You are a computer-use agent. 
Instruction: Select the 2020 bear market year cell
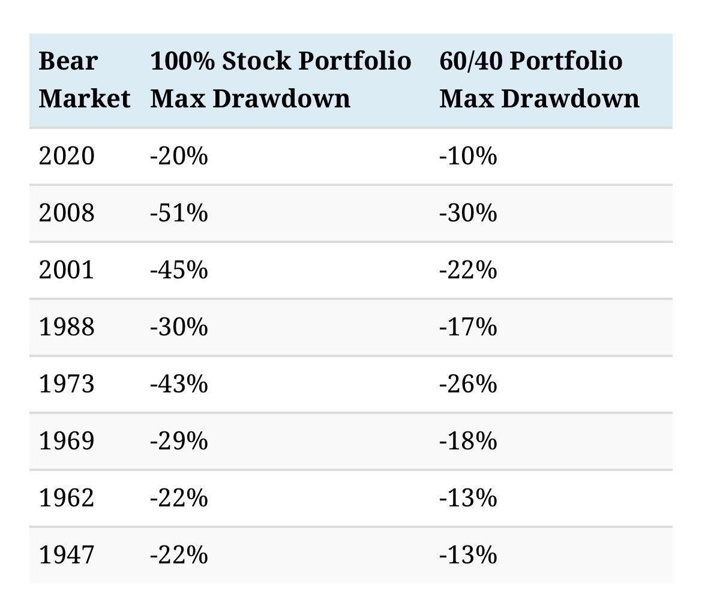pyautogui.click(x=67, y=157)
